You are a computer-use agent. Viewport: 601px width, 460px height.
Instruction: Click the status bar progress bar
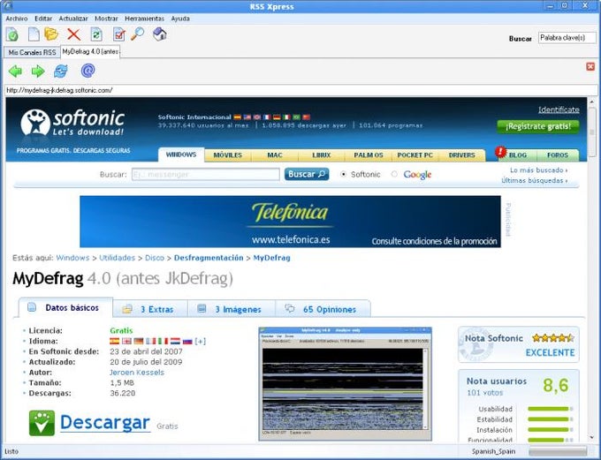(558, 451)
